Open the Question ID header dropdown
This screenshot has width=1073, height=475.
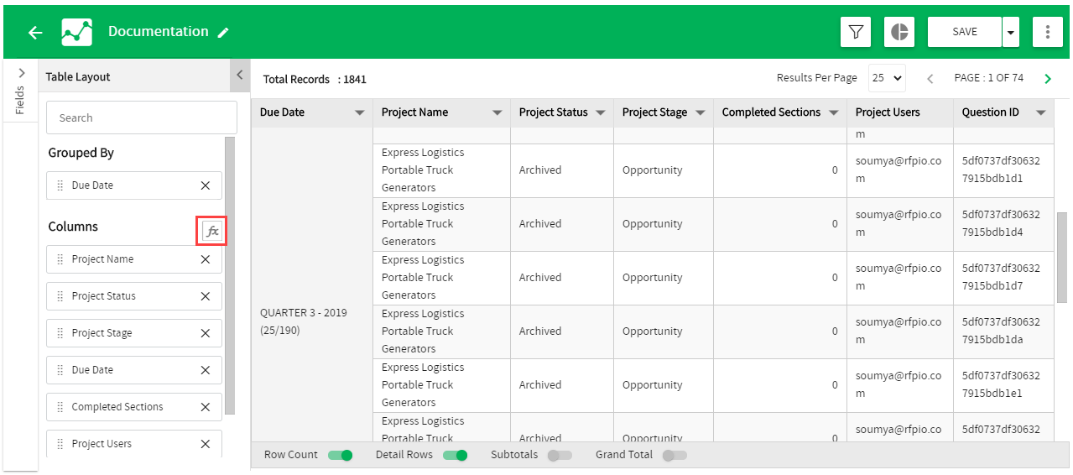1041,112
